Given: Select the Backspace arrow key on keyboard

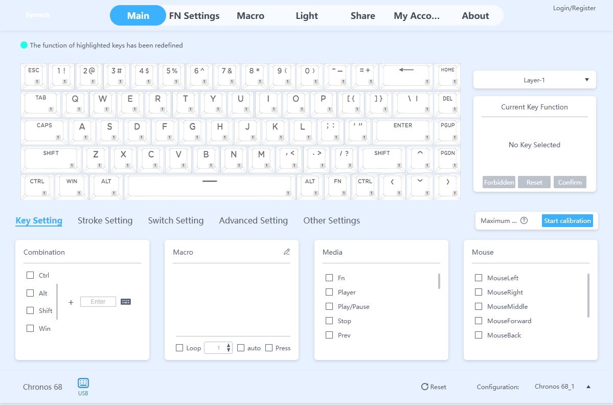Looking at the screenshot, I should (406, 75).
